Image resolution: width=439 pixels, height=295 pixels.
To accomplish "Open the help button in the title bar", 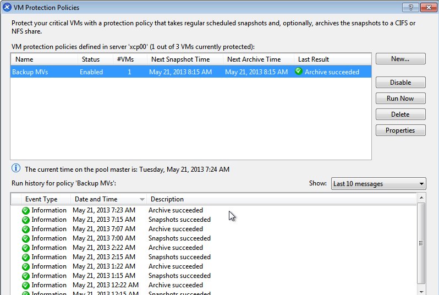I will click(x=410, y=8).
